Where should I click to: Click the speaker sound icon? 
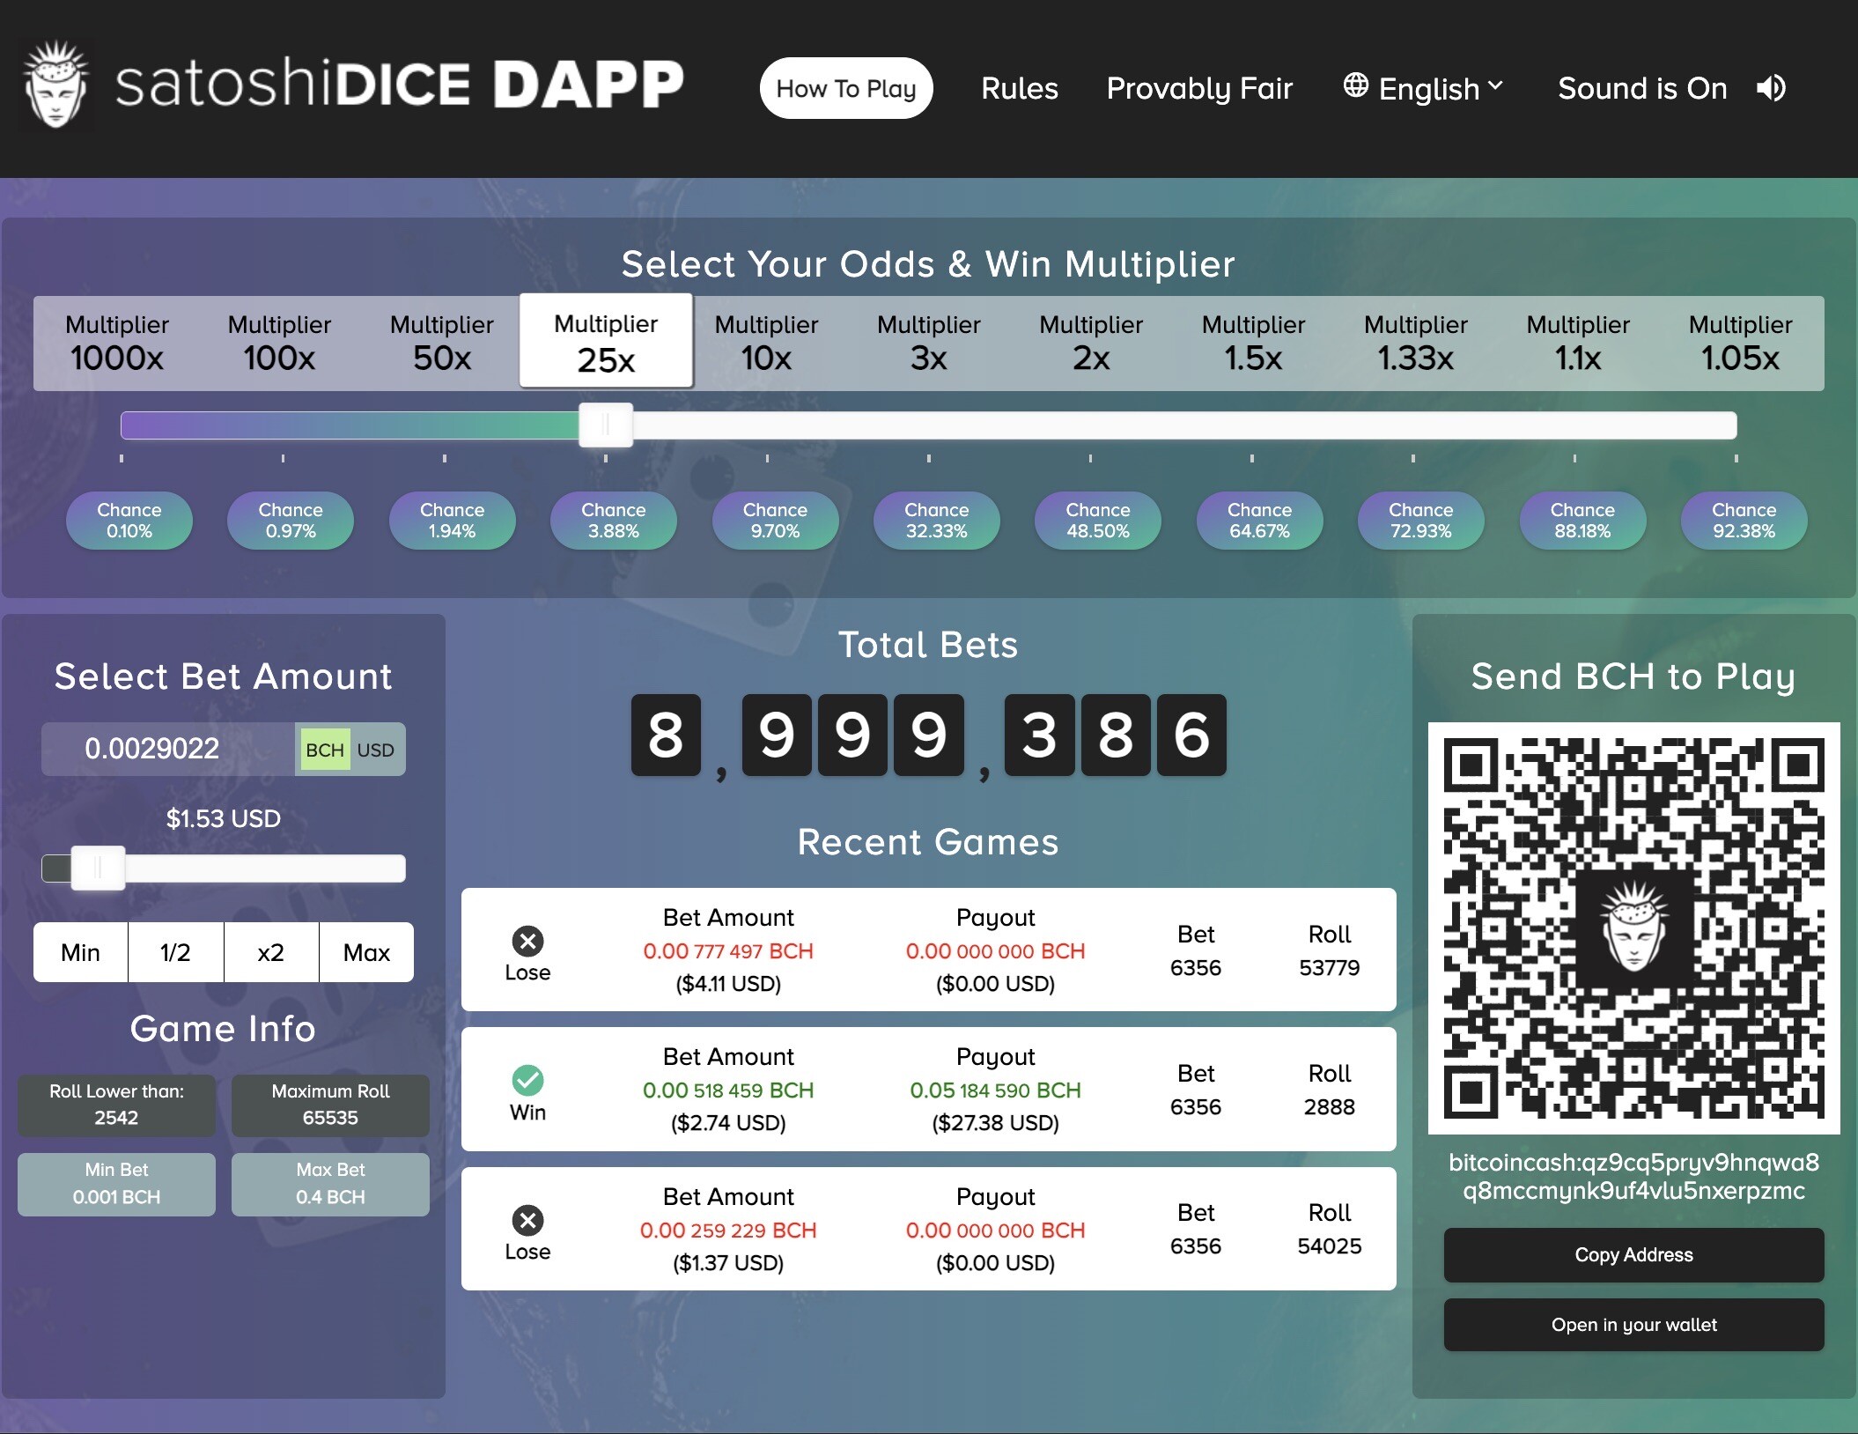1771,88
